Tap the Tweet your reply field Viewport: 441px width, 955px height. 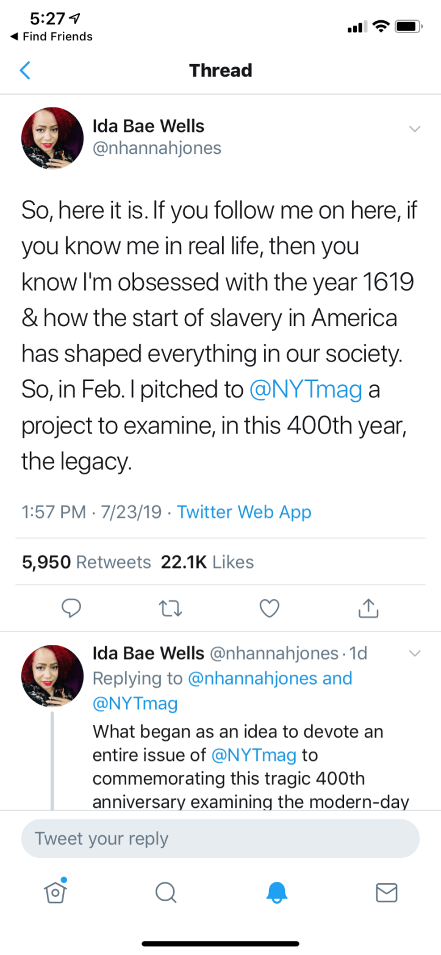pos(220,838)
